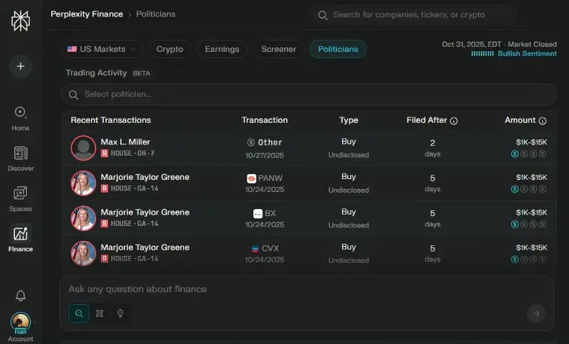
Task: Click Max L. Miller's avatar
Action: coord(83,148)
